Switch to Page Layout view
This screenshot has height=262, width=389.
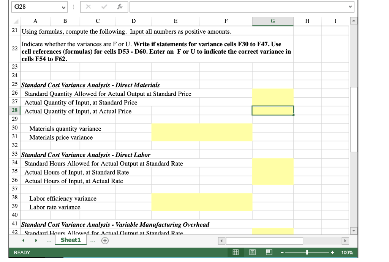point(252,252)
